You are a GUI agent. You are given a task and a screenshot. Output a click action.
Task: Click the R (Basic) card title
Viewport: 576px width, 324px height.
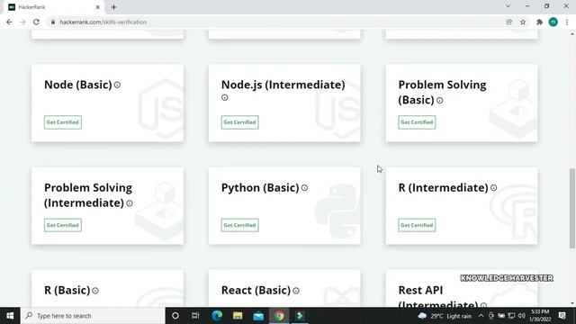[67, 290]
